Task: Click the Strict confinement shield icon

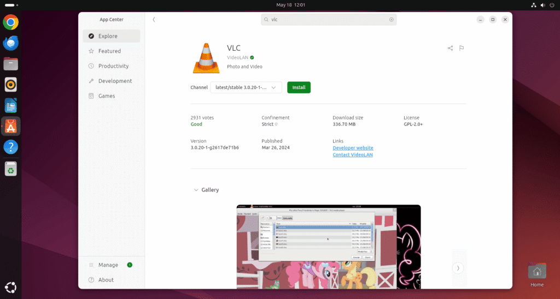Action: point(276,124)
